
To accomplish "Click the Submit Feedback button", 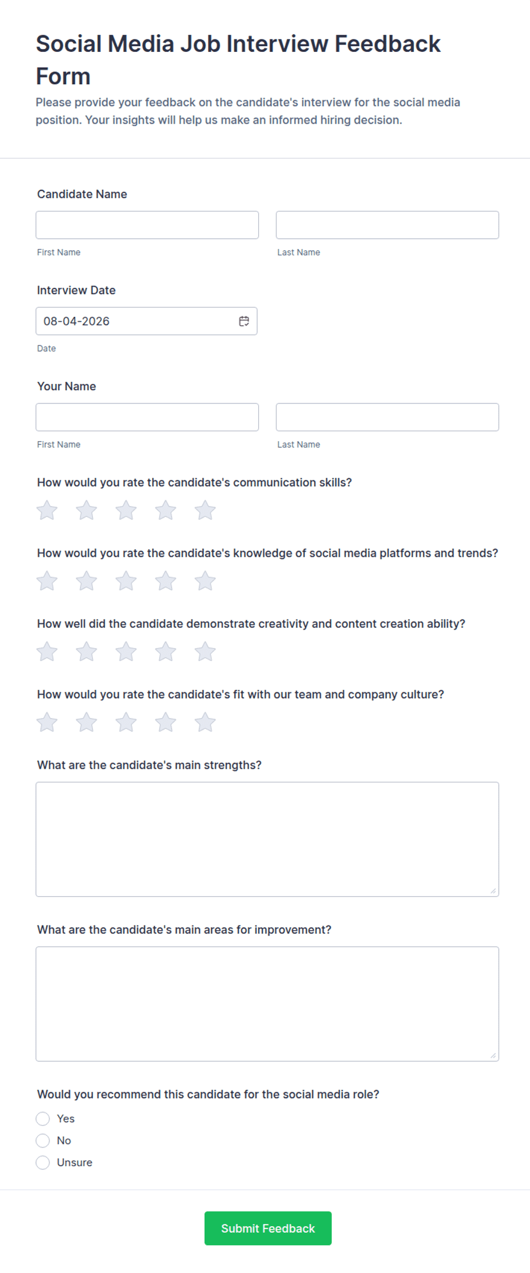I will point(268,1228).
